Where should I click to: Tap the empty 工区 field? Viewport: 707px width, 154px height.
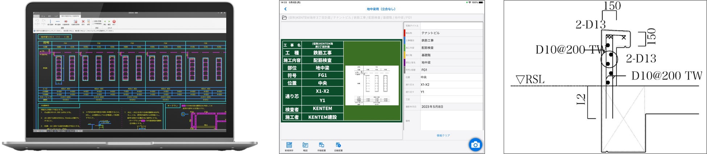pyautogui.click(x=451, y=99)
